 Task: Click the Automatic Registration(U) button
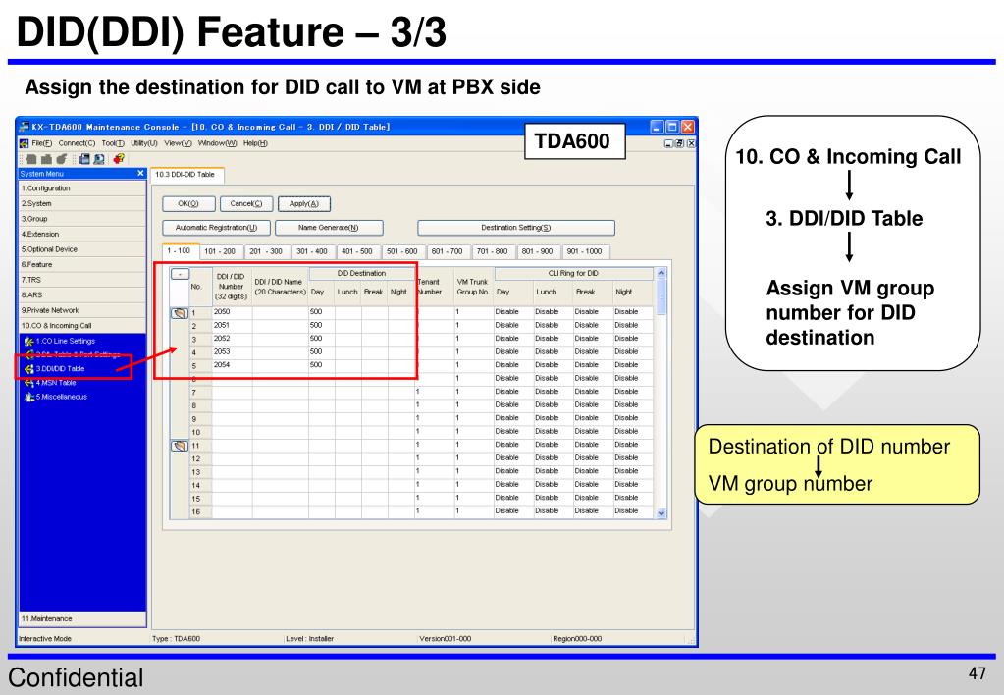pos(216,228)
